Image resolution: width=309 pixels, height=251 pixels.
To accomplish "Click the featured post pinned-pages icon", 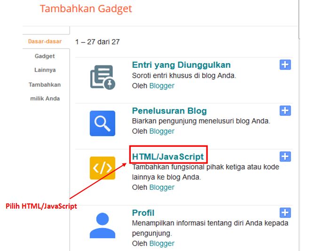I will 103,77.
